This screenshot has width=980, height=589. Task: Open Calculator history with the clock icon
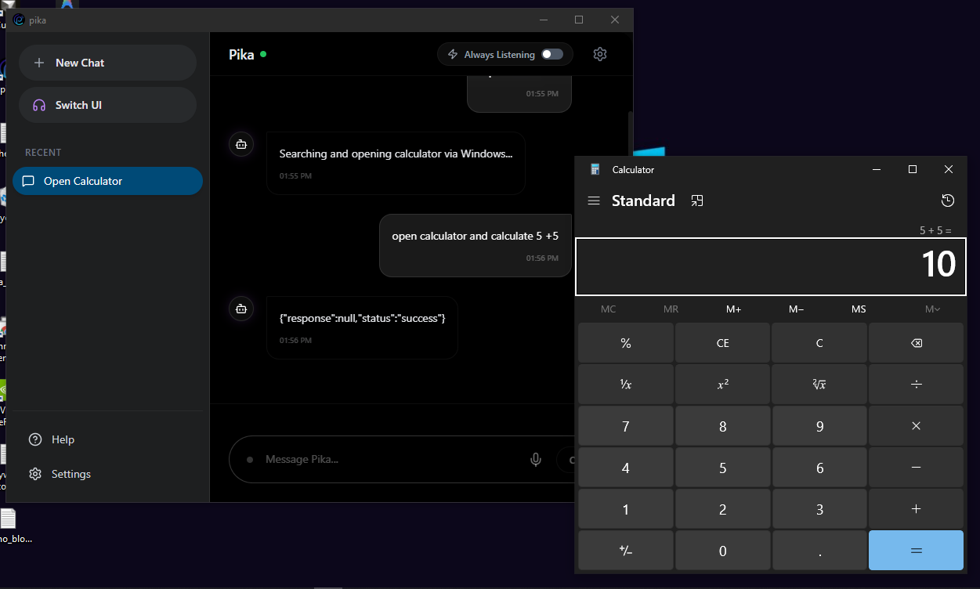coord(948,201)
